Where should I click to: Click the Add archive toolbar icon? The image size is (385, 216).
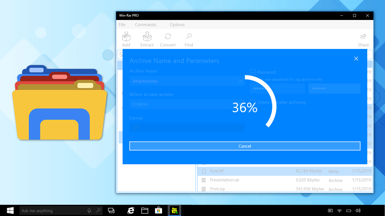click(126, 37)
